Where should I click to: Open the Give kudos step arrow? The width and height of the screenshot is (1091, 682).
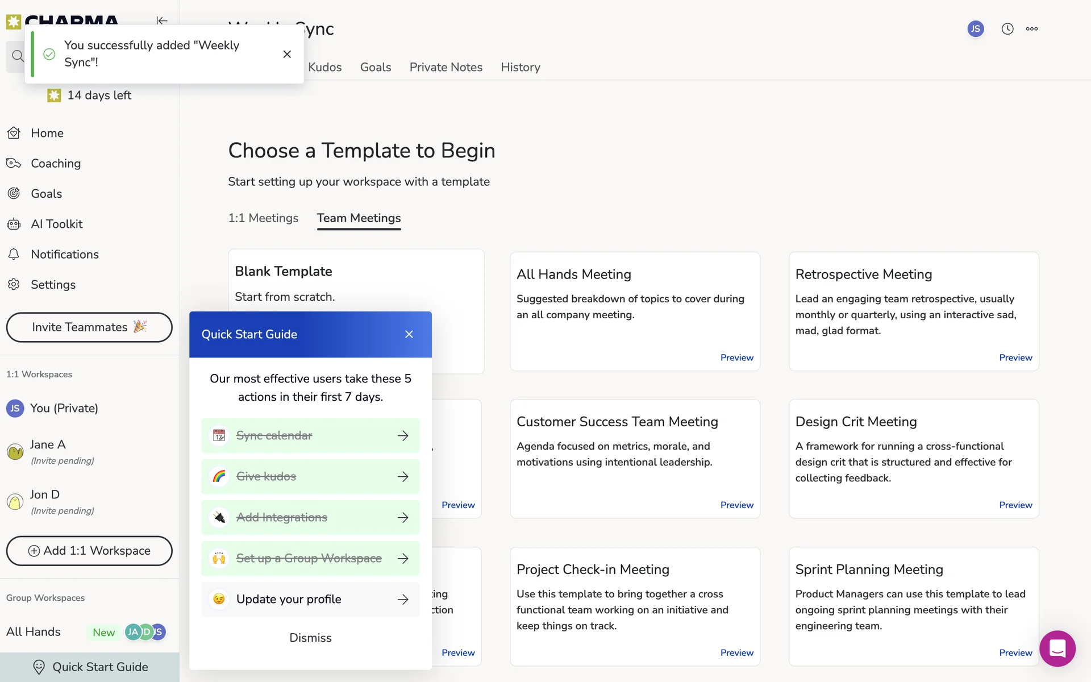tap(403, 476)
